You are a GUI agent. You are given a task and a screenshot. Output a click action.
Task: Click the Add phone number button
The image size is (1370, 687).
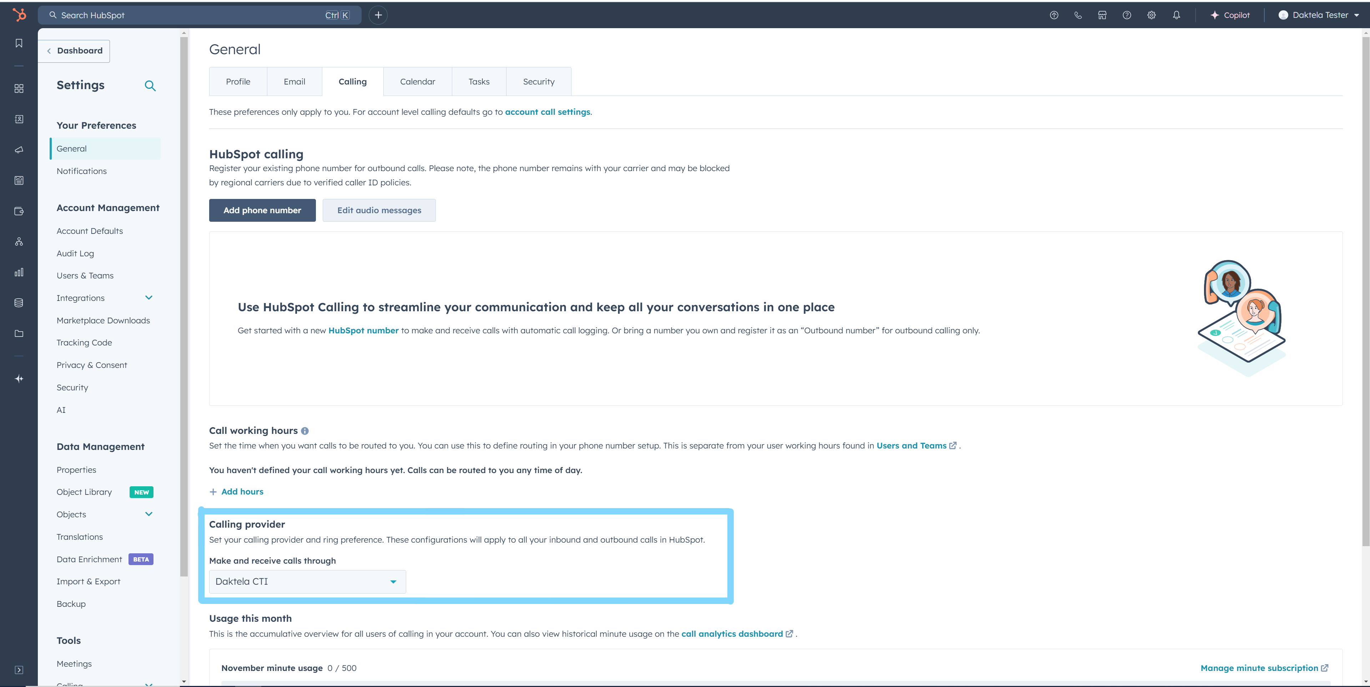pos(262,210)
